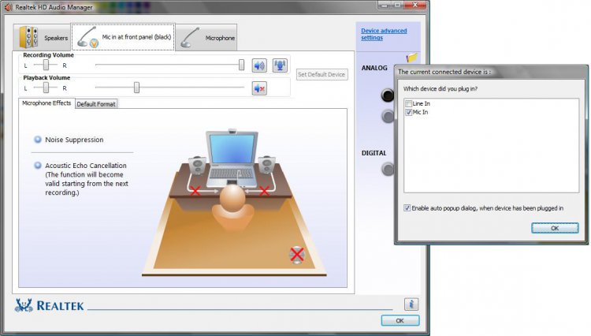The width and height of the screenshot is (591, 336).
Task: Uncheck the Mic In checkbox
Action: click(408, 112)
